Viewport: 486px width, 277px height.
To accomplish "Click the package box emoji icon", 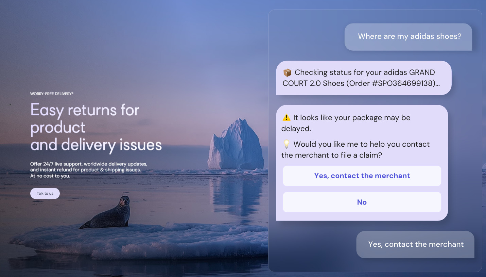I will point(287,72).
